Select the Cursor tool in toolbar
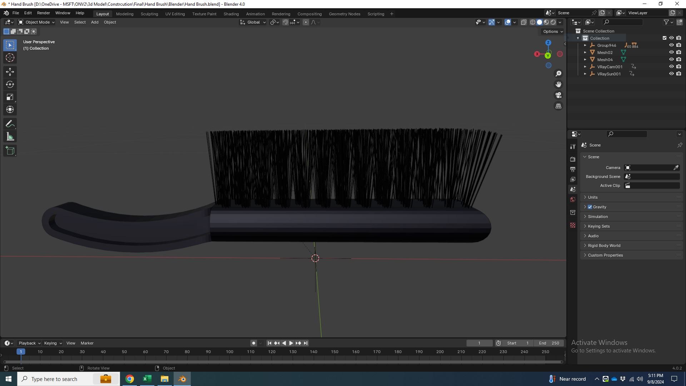Image resolution: width=686 pixels, height=386 pixels. click(x=10, y=58)
